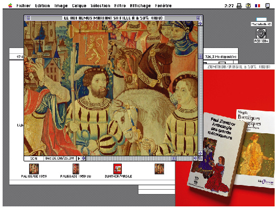Click the horizontal scrollbar thumb
Screen dimensions: 278x209
174,158
